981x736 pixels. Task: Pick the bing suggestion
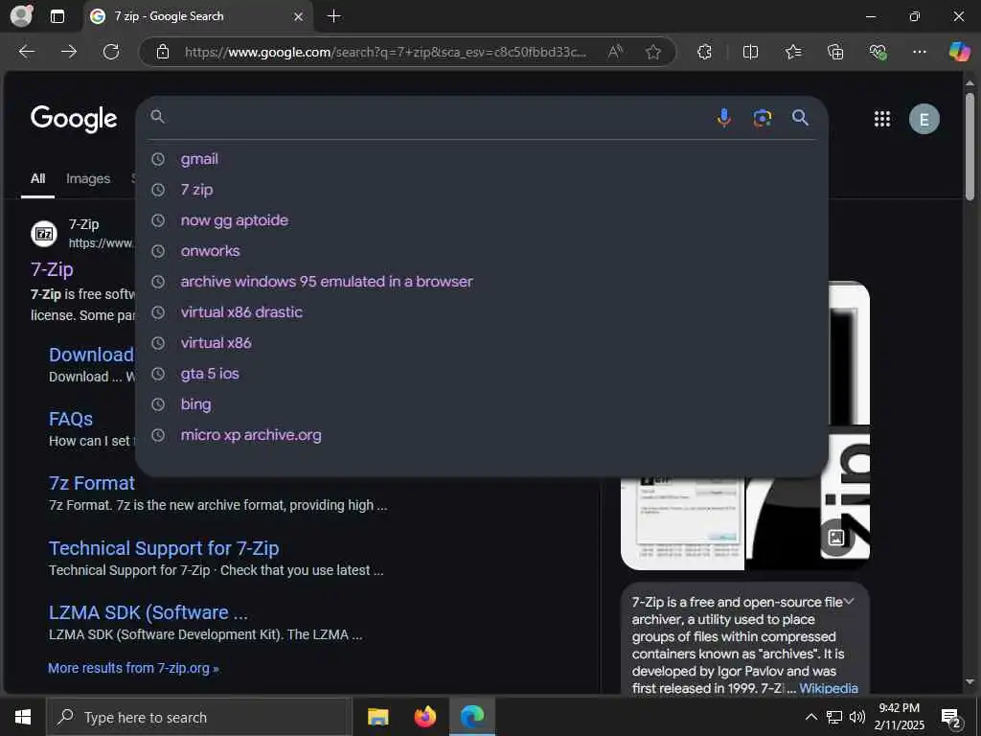coord(482,404)
